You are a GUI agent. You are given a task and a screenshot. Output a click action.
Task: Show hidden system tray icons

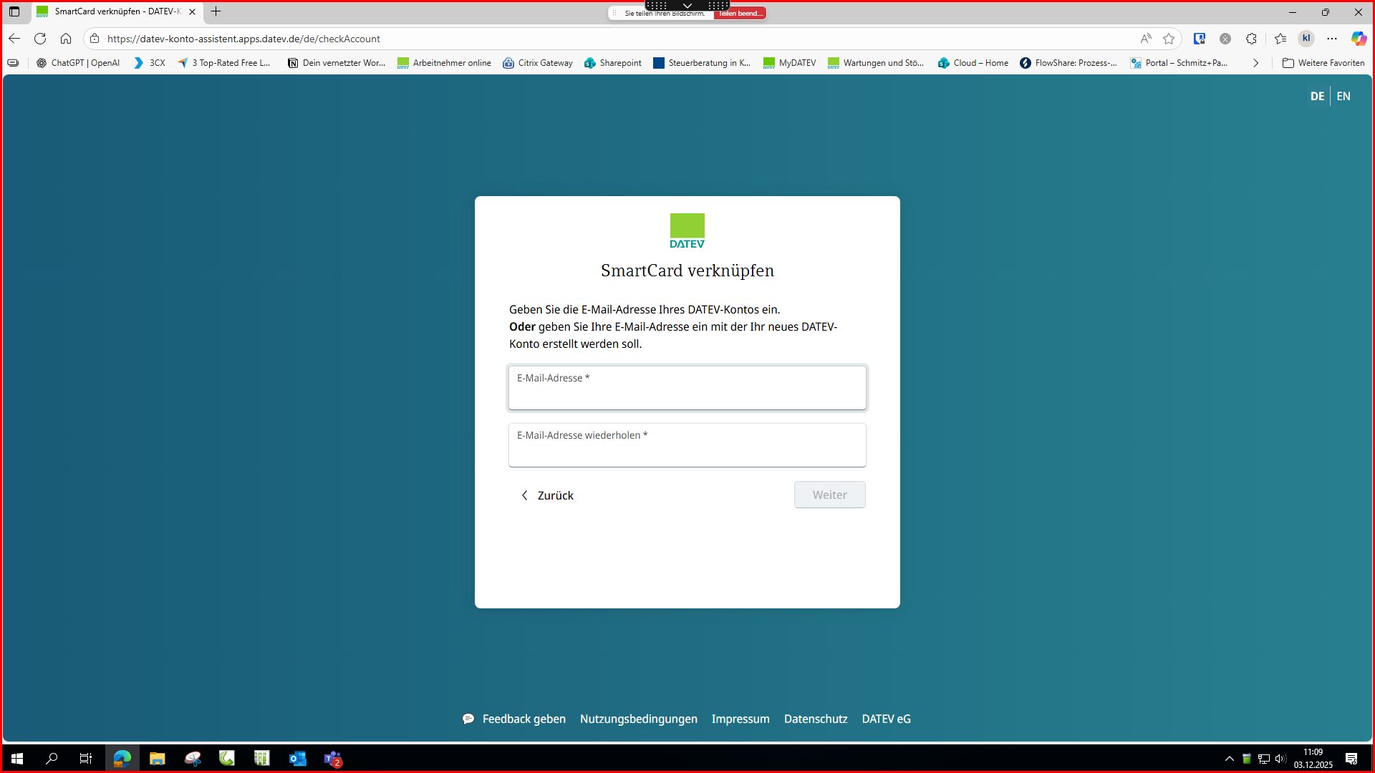(x=1230, y=759)
